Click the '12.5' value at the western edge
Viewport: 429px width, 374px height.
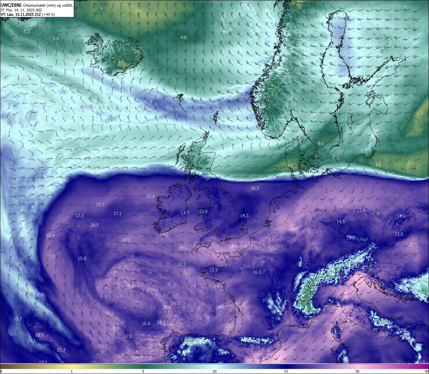[x=10, y=210]
